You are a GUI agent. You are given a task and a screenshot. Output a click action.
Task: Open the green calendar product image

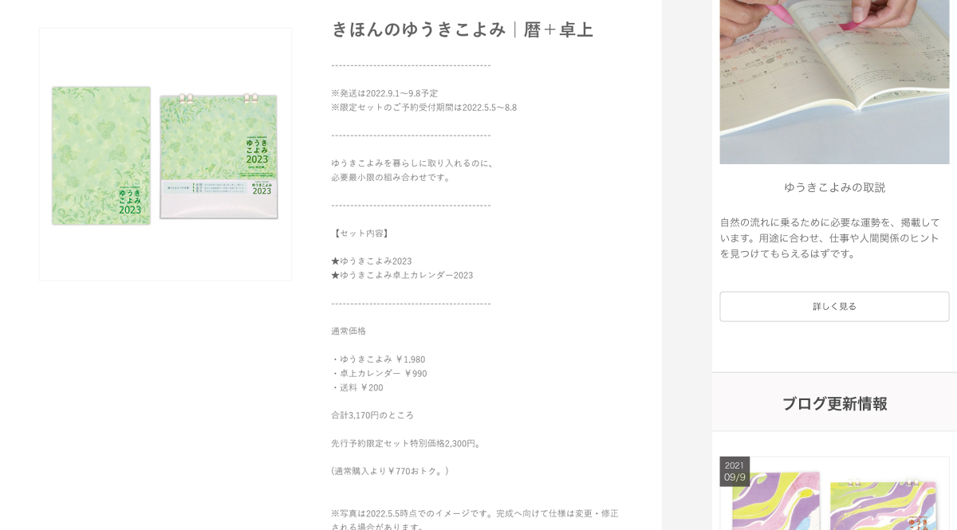tap(165, 155)
